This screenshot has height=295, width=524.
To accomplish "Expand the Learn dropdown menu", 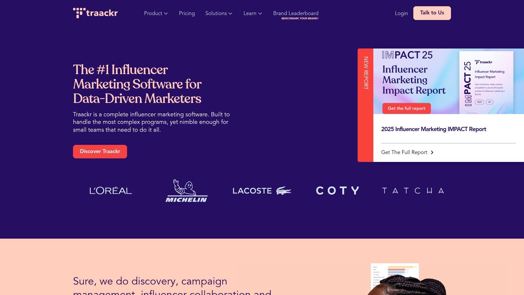I will point(253,13).
